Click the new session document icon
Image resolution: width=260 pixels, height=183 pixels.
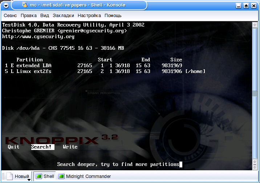9,176
